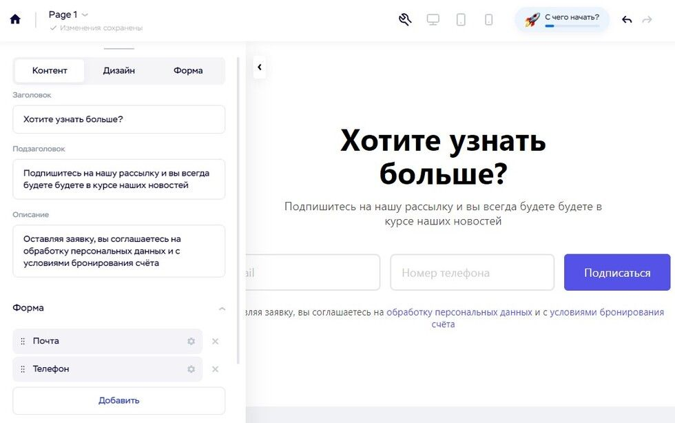Remove the Телефон field
The image size is (675, 423).
click(215, 369)
